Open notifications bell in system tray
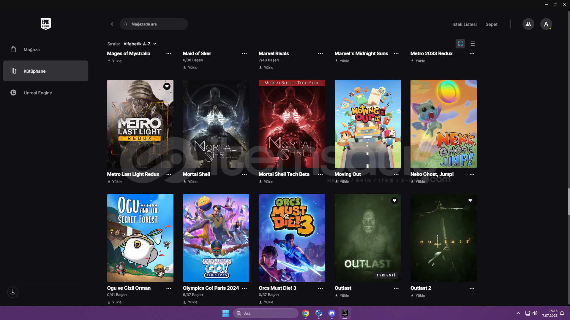 pyautogui.click(x=562, y=313)
